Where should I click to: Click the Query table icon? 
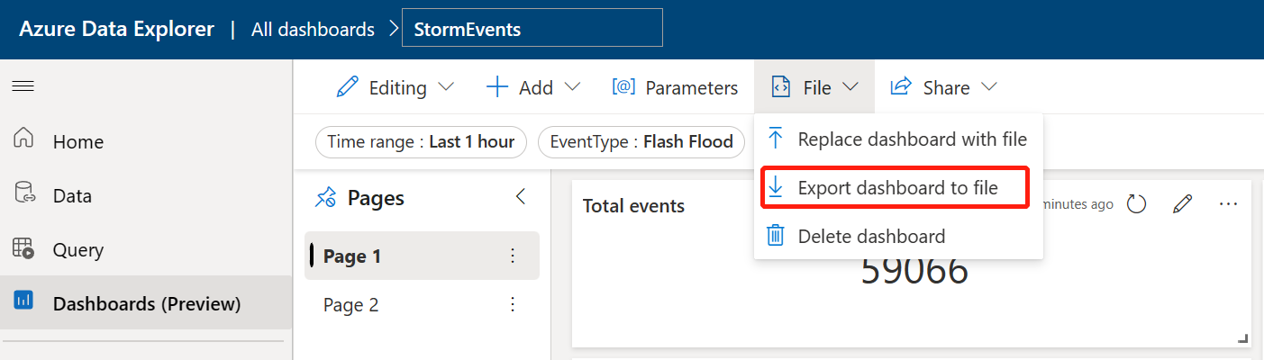24,247
